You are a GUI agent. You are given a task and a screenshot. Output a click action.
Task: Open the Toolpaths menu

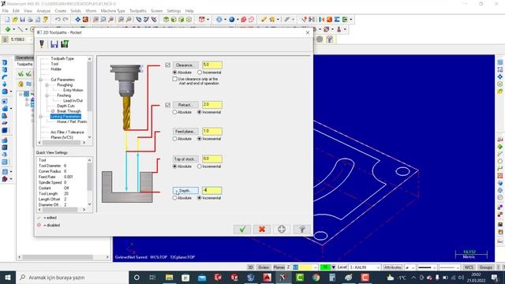(x=138, y=11)
